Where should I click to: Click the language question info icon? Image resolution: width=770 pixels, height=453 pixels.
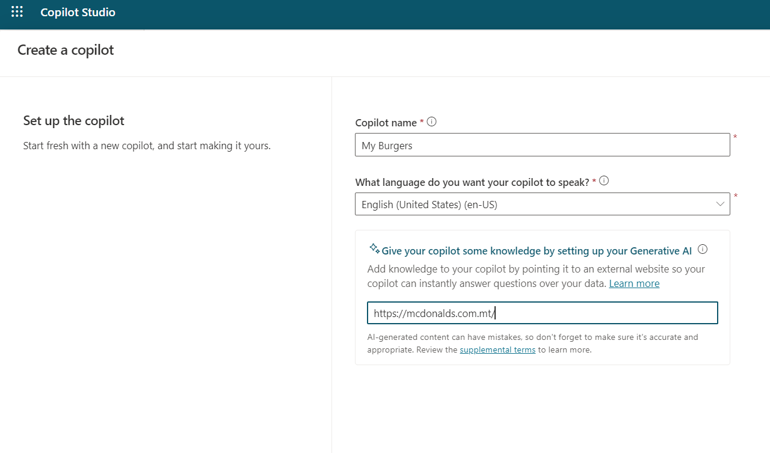[x=604, y=180]
